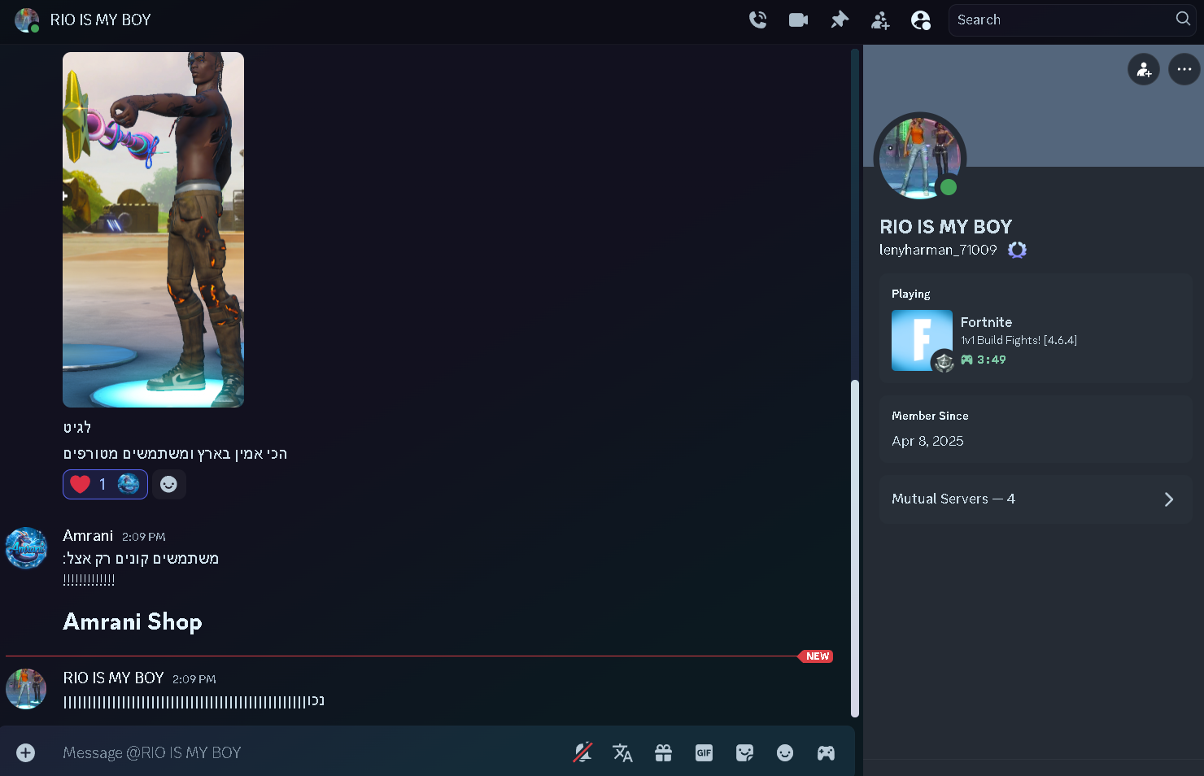Open pinned messages
Image resolution: width=1204 pixels, height=776 pixels.
point(839,20)
